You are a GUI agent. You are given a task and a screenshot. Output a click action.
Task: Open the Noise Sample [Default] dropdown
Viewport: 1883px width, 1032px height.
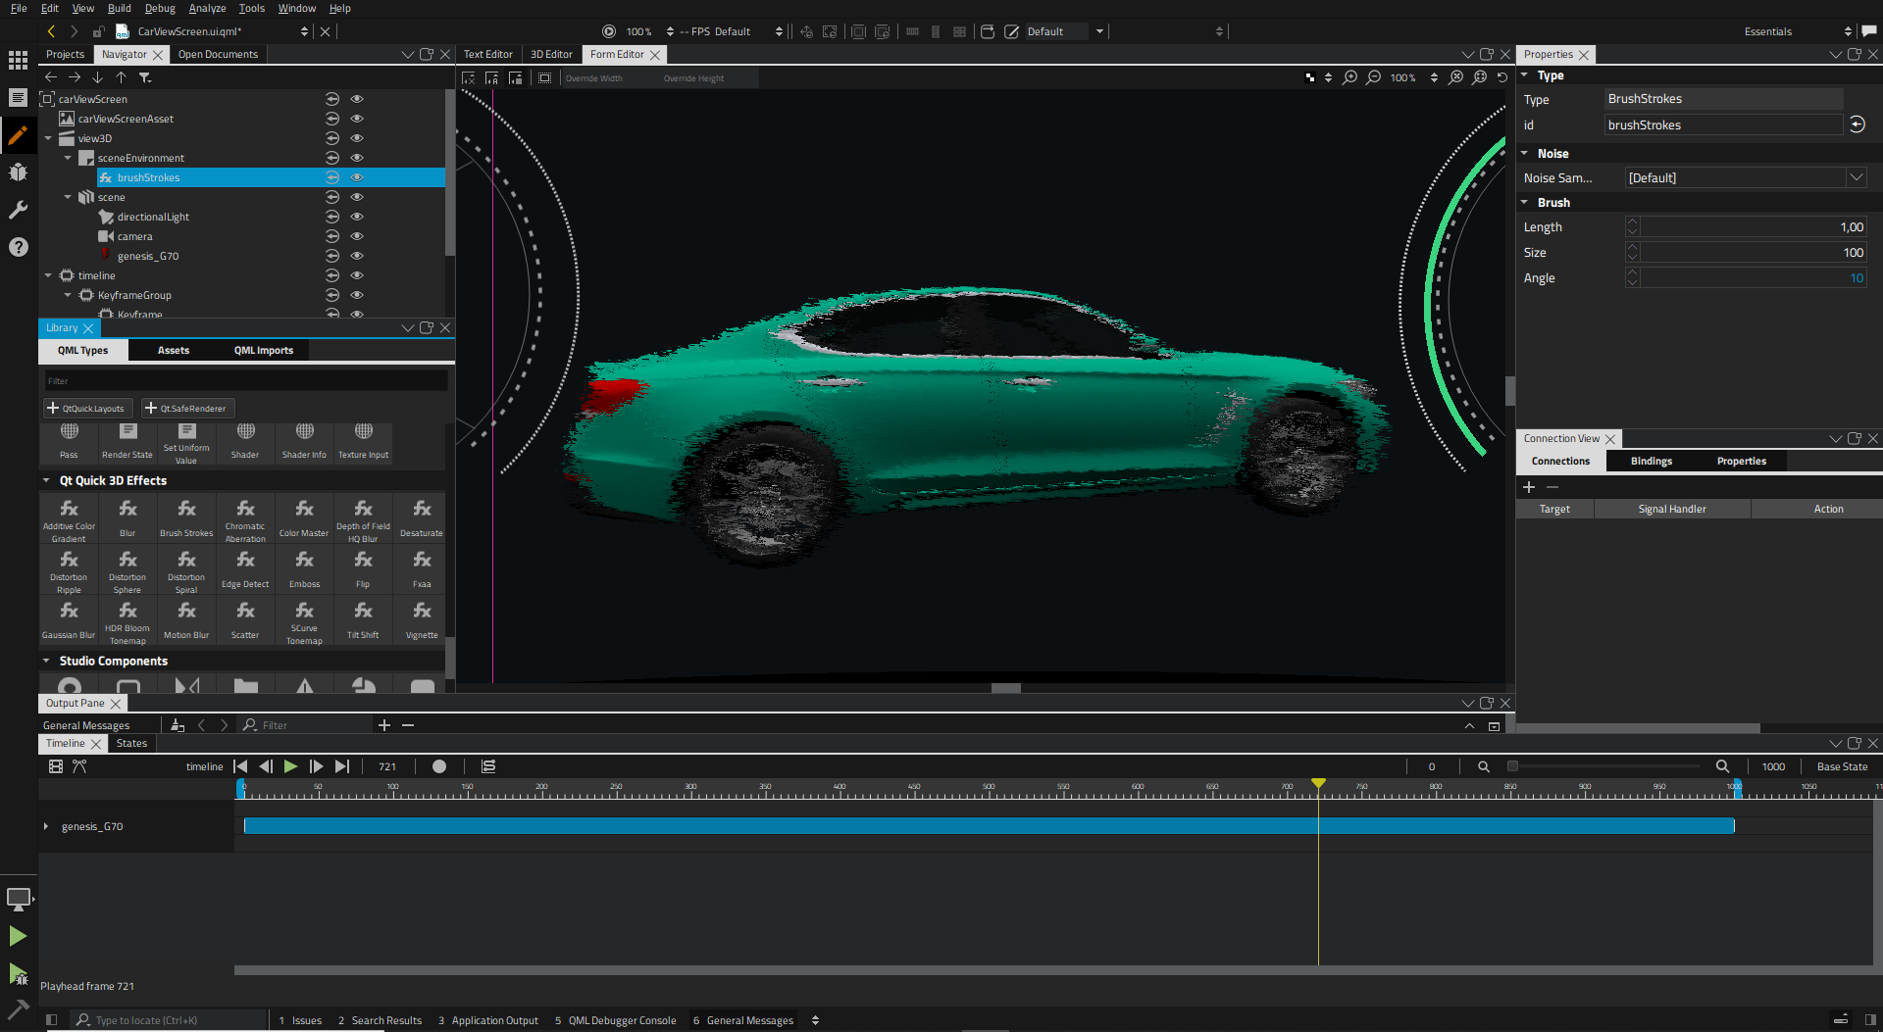click(1857, 177)
